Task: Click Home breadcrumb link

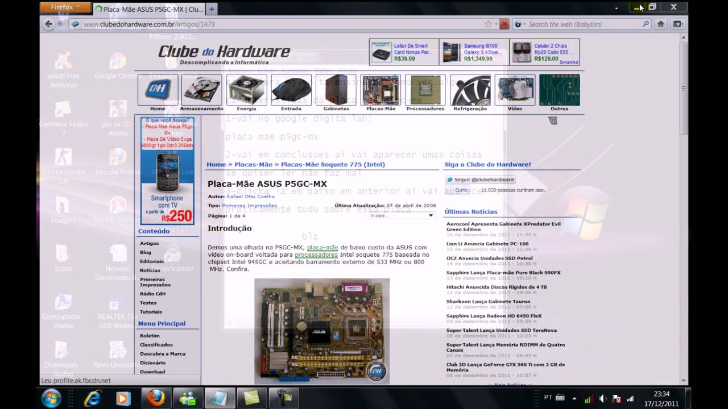Action: point(216,165)
